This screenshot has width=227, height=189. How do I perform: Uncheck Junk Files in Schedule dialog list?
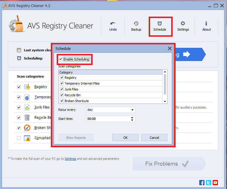62,89
